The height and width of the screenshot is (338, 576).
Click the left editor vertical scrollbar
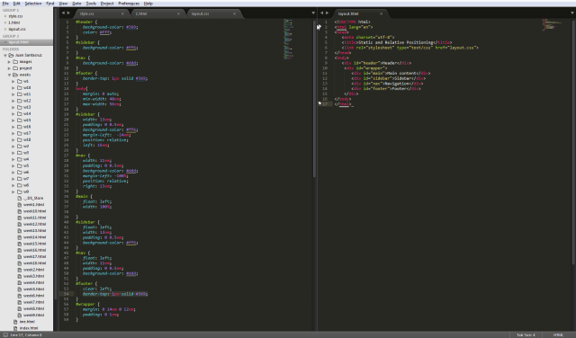coord(314,99)
